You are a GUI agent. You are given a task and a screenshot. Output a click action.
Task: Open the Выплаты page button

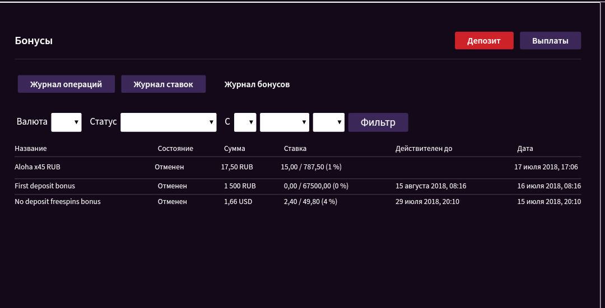click(550, 40)
